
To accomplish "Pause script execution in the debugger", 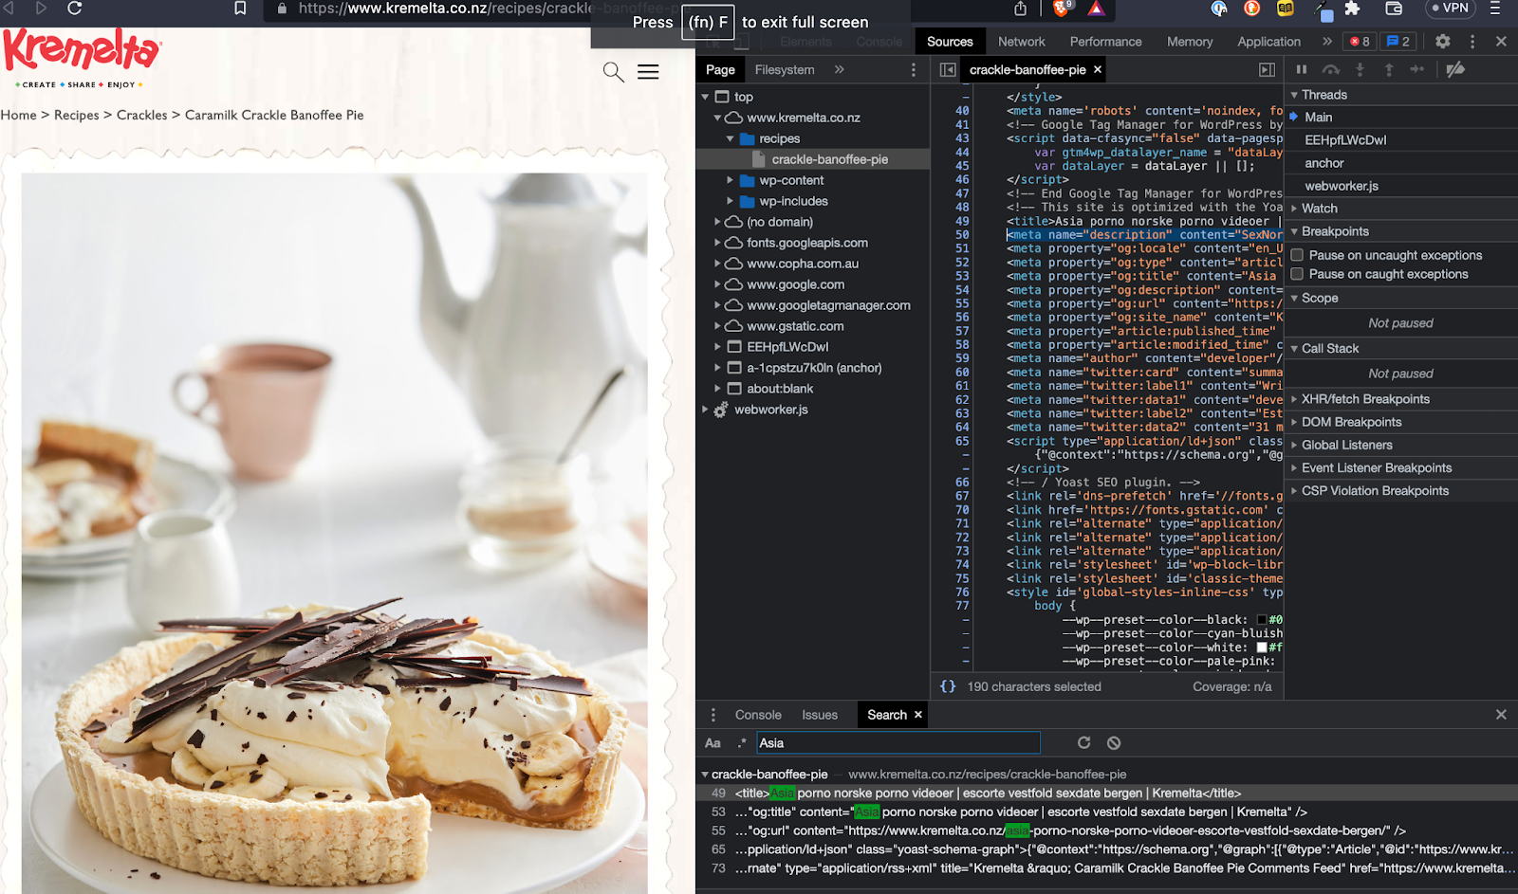I will click(1302, 69).
